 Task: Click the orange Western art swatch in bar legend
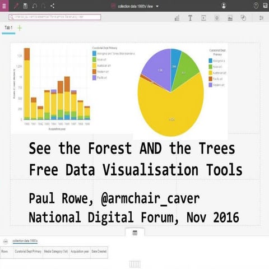tap(94, 72)
